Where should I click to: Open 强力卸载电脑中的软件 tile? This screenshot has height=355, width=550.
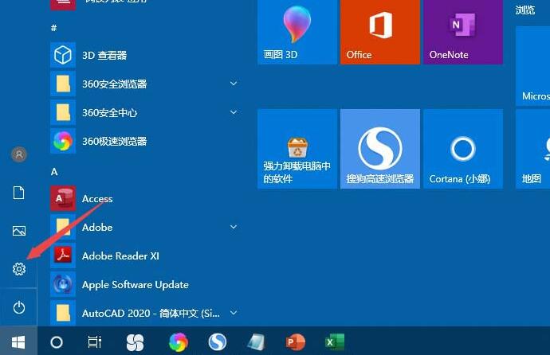pos(297,149)
